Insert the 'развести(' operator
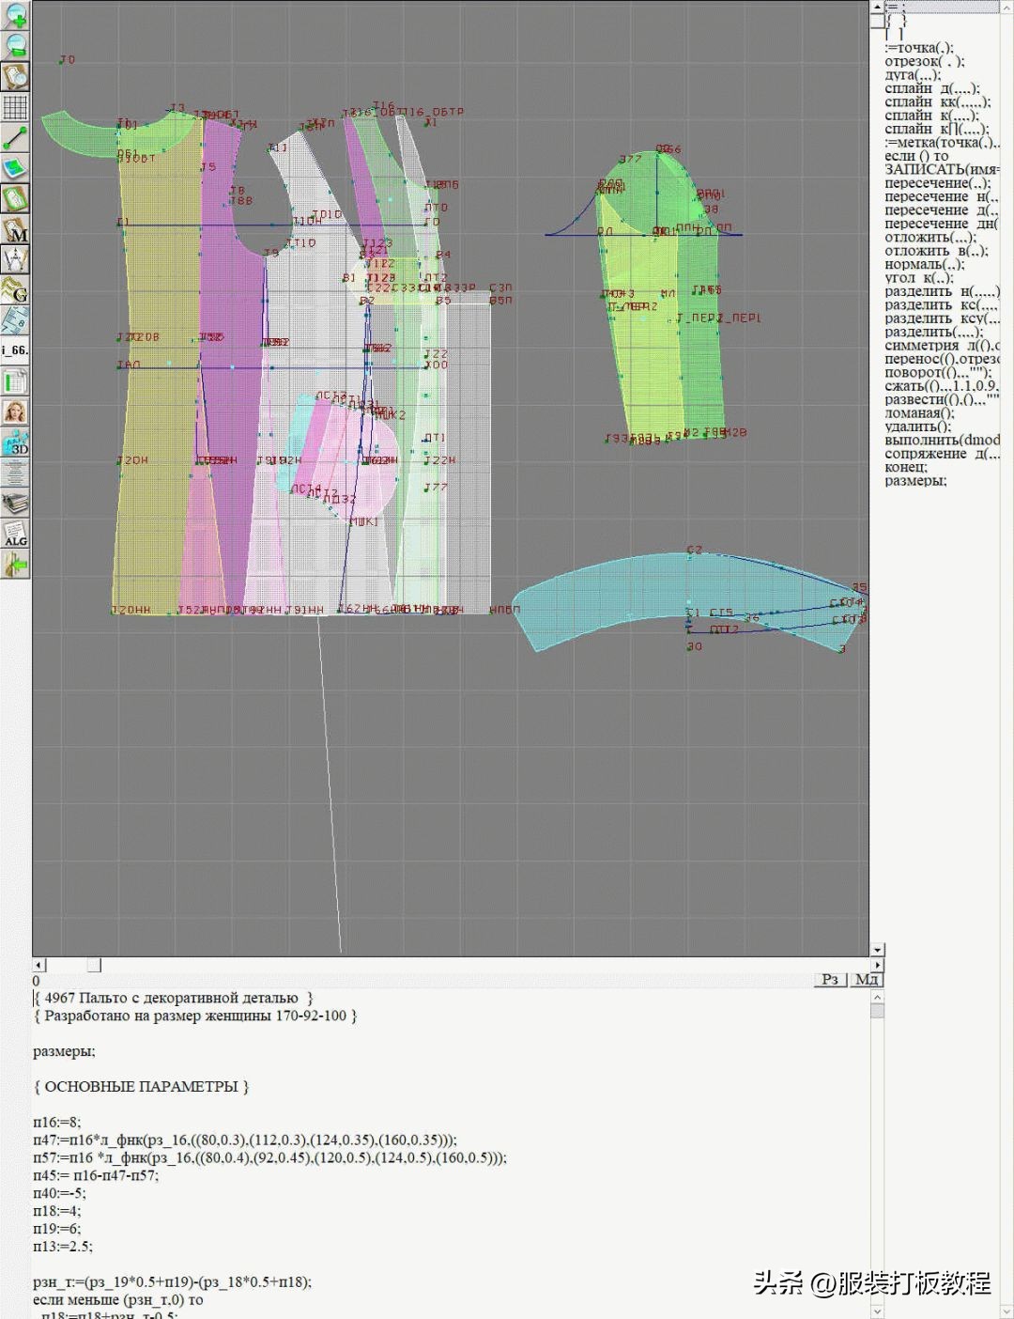 (942, 400)
